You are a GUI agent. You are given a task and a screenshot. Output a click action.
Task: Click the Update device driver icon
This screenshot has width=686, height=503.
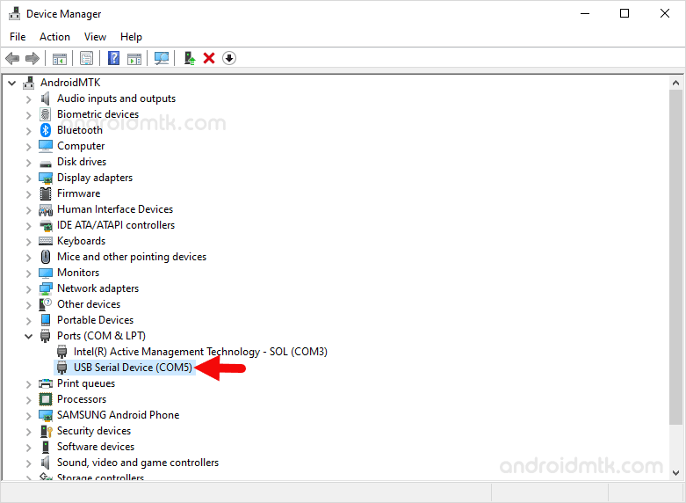coord(190,58)
